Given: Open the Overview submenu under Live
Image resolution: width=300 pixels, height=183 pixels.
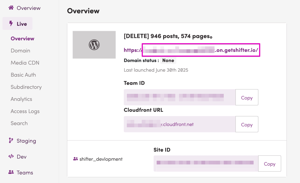Looking at the screenshot, I should pos(22,39).
